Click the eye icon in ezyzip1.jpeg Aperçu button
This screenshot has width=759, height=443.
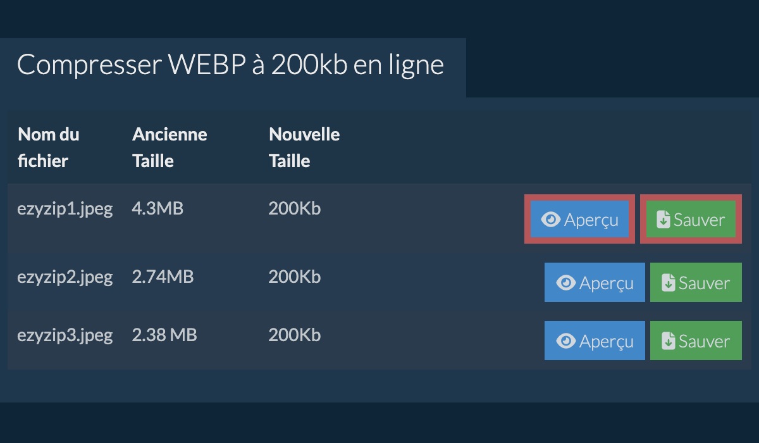click(x=552, y=220)
